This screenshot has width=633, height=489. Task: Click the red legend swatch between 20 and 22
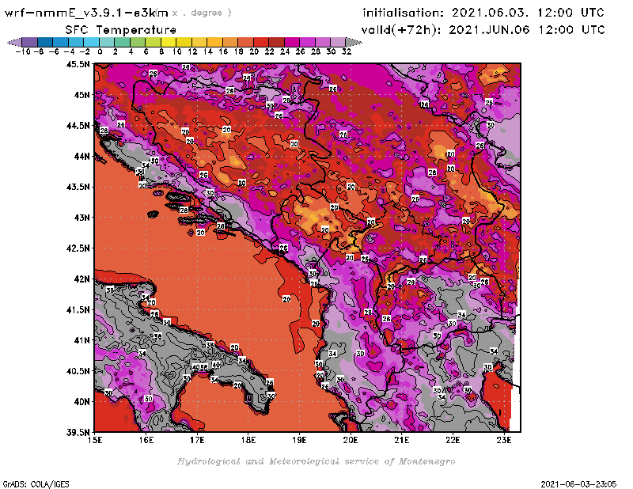point(261,42)
